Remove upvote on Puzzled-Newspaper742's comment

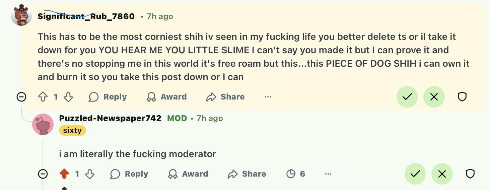point(64,174)
